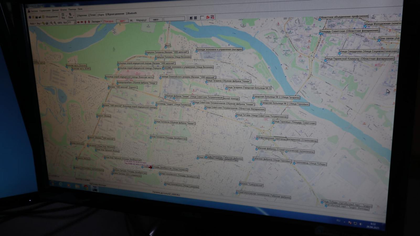Switch to the 1 Карточки tab
This screenshot has height=236, width=420.
click(x=82, y=15)
